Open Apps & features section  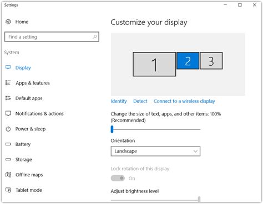coord(33,83)
